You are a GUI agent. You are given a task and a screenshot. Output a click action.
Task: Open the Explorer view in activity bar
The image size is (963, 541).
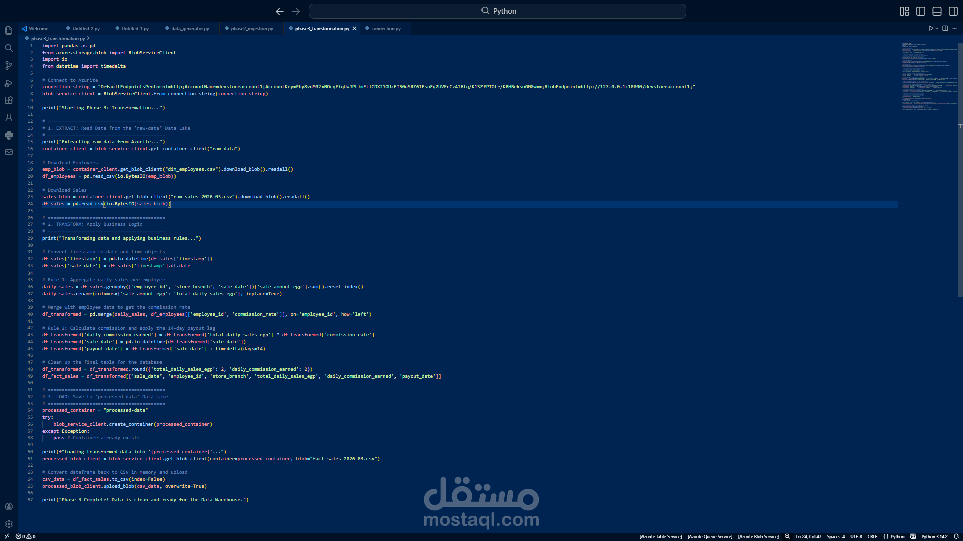pyautogui.click(x=9, y=31)
